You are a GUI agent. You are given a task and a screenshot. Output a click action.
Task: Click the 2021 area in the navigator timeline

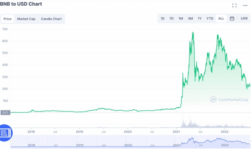pyautogui.click(x=176, y=145)
